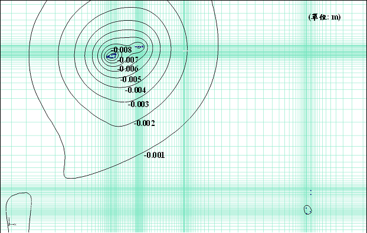Image resolution: width=367 pixels, height=233 pixels.
Task: Select the -0.003 contour label
Action: [138, 104]
